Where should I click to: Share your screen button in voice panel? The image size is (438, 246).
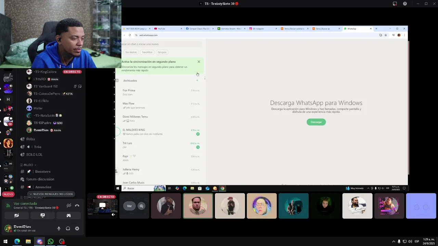(42, 216)
